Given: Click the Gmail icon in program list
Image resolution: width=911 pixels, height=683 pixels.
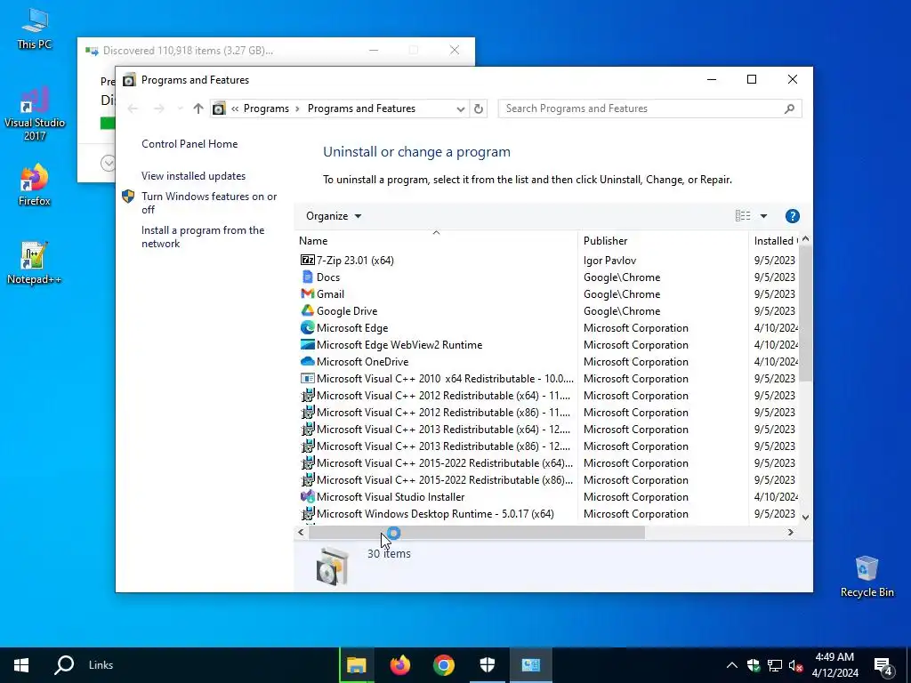Looking at the screenshot, I should tap(307, 293).
